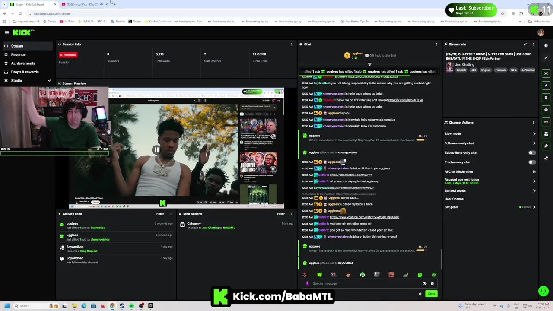Toggle session info broadcast icon in right sidebar

click(x=546, y=122)
